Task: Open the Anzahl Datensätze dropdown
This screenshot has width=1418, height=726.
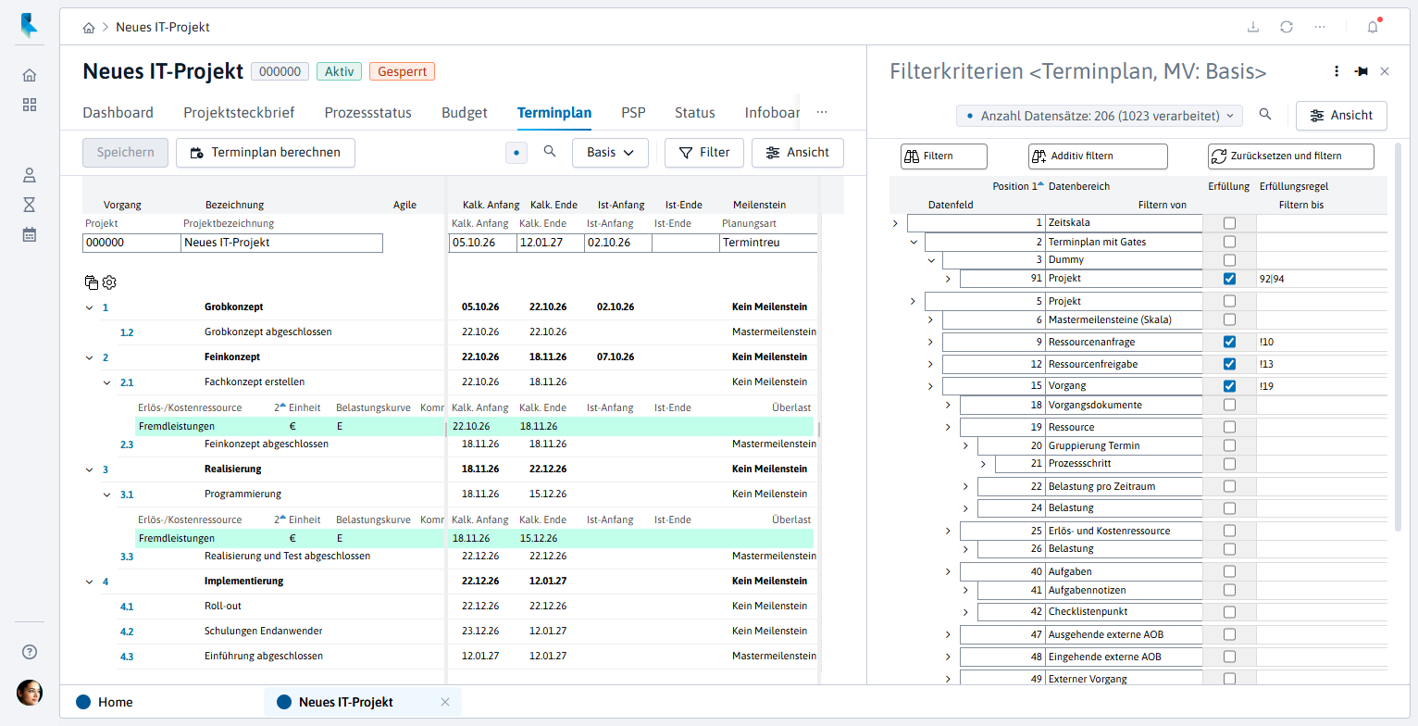Action: pyautogui.click(x=1100, y=116)
